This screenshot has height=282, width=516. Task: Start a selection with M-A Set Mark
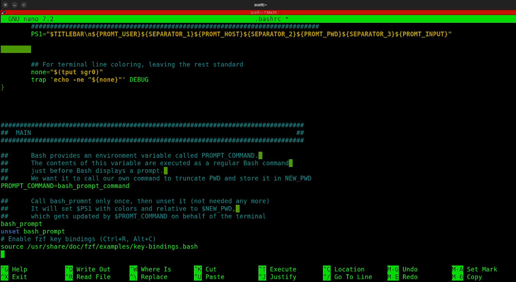click(x=475, y=269)
